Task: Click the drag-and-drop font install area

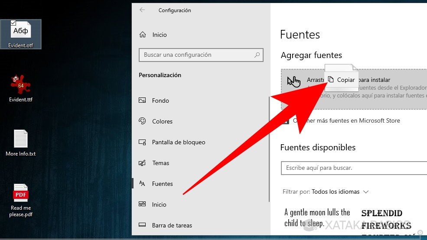Action: [354, 89]
